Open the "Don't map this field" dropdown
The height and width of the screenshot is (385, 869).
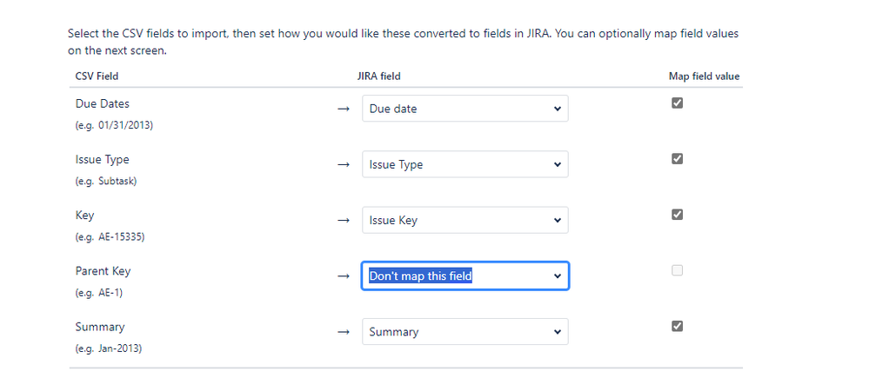point(465,276)
